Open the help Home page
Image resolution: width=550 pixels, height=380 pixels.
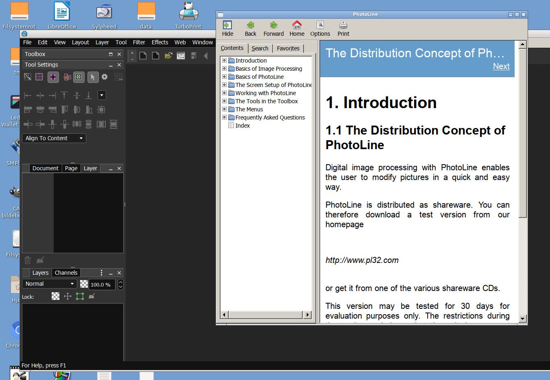[297, 29]
